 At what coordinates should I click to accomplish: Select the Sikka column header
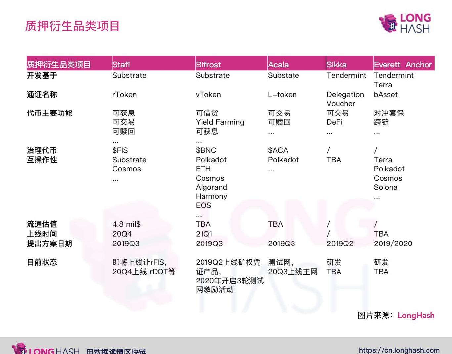336,65
